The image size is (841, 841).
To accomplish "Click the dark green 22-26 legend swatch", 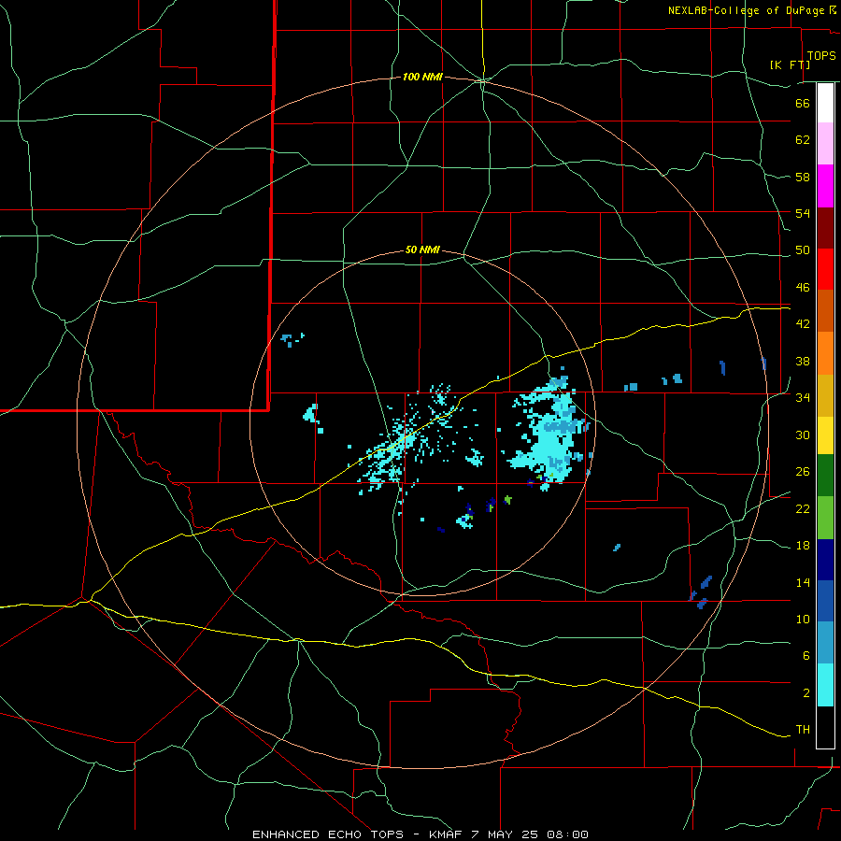I will (825, 476).
